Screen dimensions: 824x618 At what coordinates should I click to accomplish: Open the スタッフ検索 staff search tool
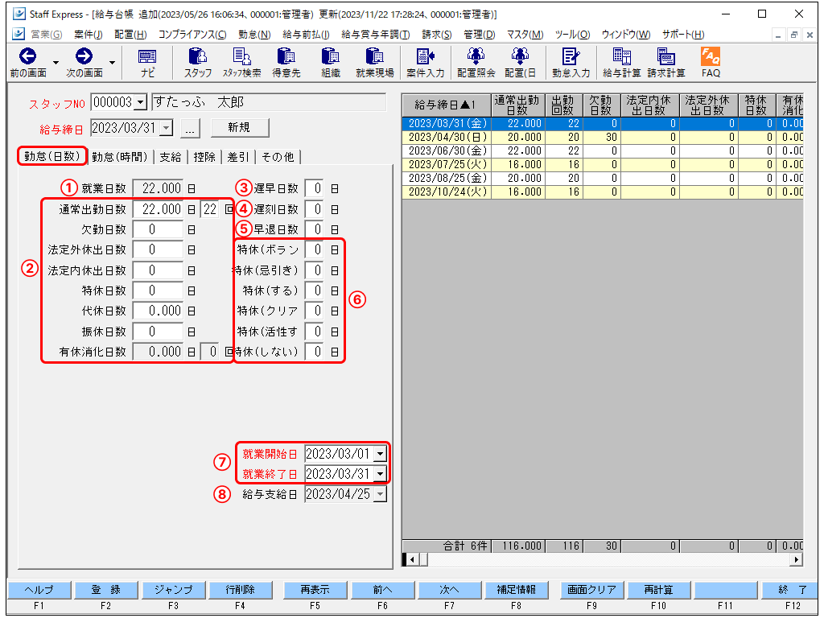click(243, 63)
